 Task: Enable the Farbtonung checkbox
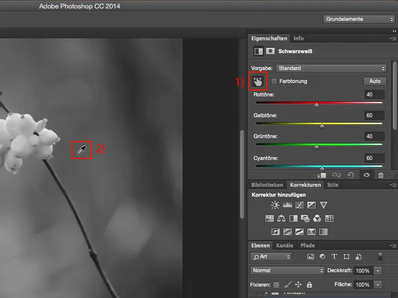(x=274, y=81)
